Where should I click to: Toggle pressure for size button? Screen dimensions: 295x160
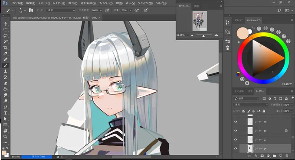(x=146, y=10)
